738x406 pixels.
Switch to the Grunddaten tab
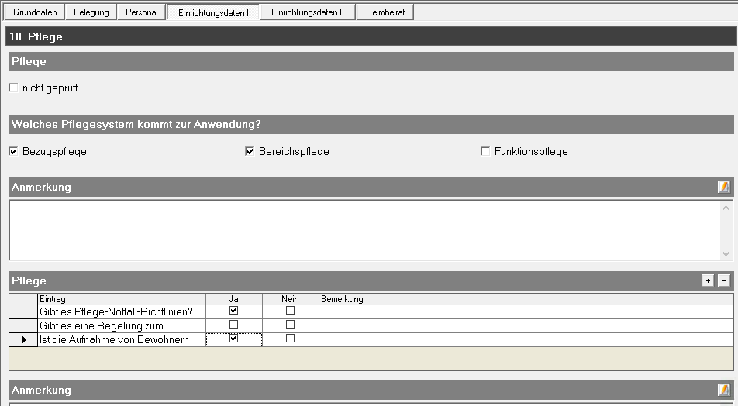pos(35,12)
